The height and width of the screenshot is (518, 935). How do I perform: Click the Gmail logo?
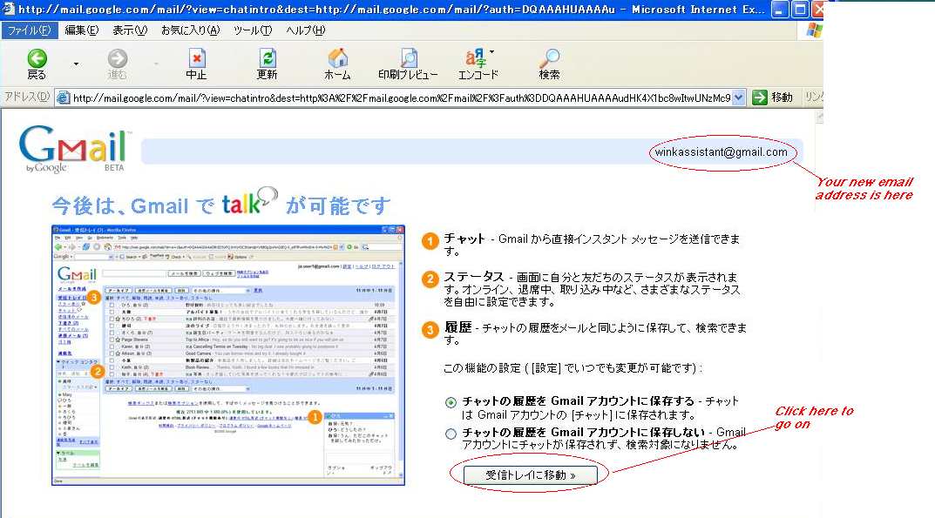click(75, 149)
